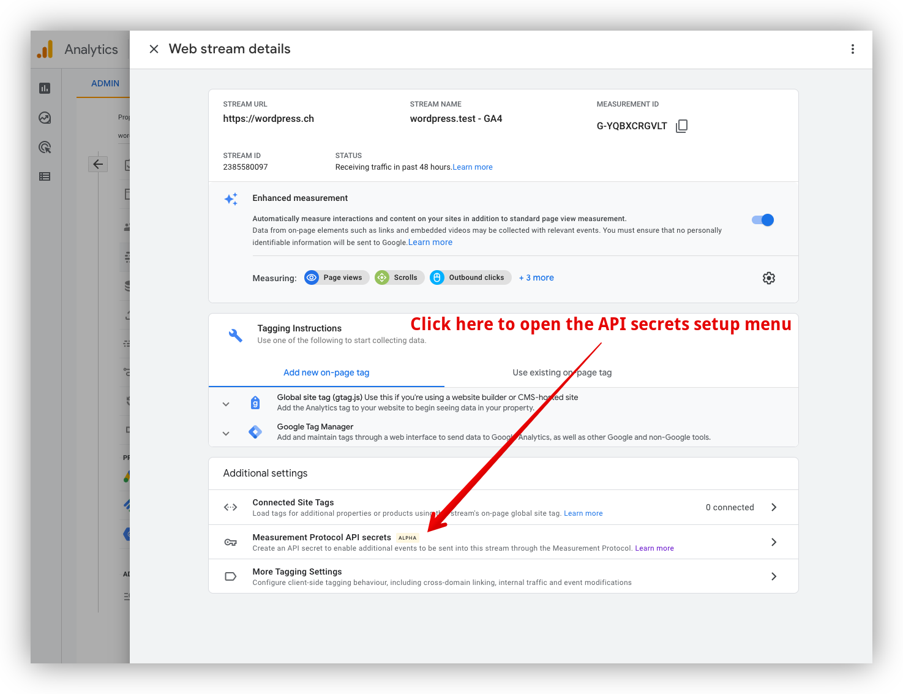Click the Page views chip label
Screen dimensions: 903x694
click(x=343, y=277)
